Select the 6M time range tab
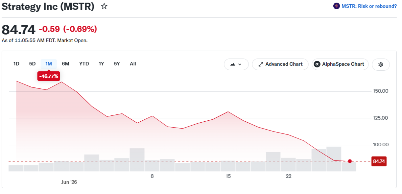The width and height of the screenshot is (402, 194). coord(65,64)
